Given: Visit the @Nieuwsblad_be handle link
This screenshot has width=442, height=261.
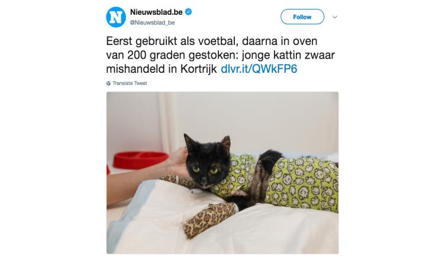Looking at the screenshot, I should click(x=152, y=22).
